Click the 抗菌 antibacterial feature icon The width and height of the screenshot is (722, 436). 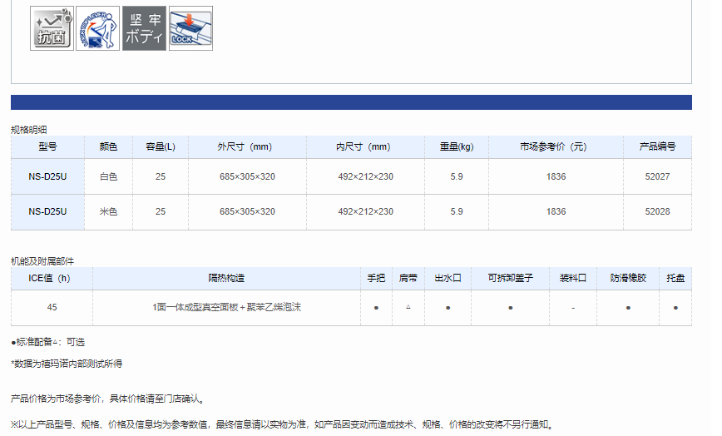(52, 28)
